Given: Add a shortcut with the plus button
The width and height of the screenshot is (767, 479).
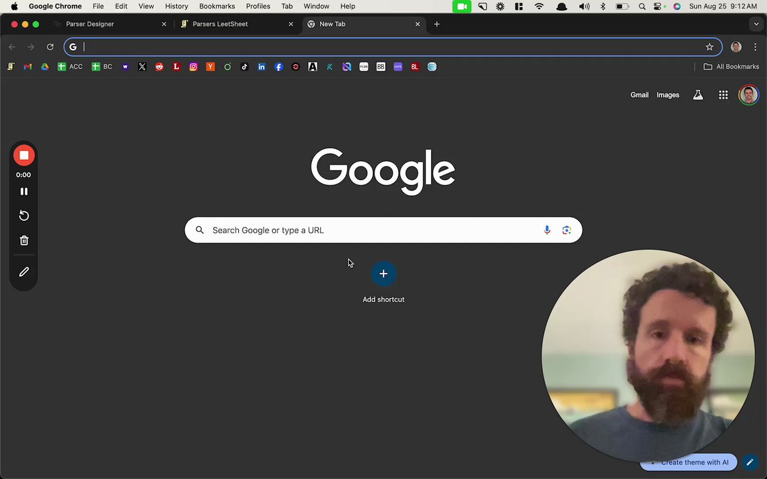Looking at the screenshot, I should click(x=383, y=274).
